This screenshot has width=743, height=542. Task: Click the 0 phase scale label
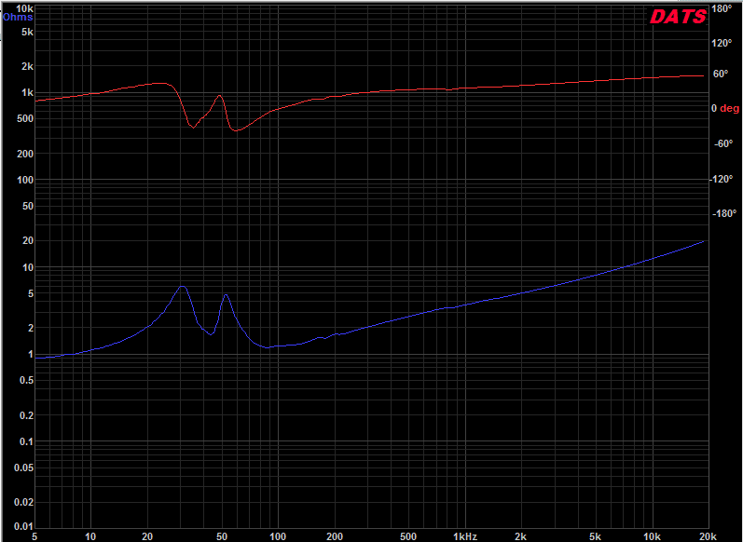point(714,108)
